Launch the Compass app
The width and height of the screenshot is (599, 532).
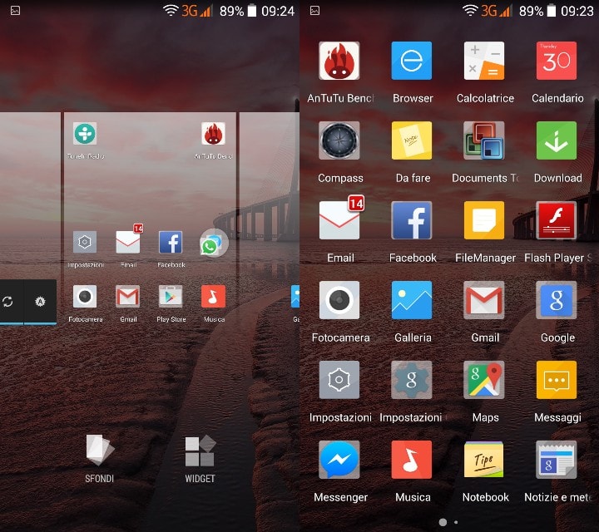pyautogui.click(x=339, y=140)
